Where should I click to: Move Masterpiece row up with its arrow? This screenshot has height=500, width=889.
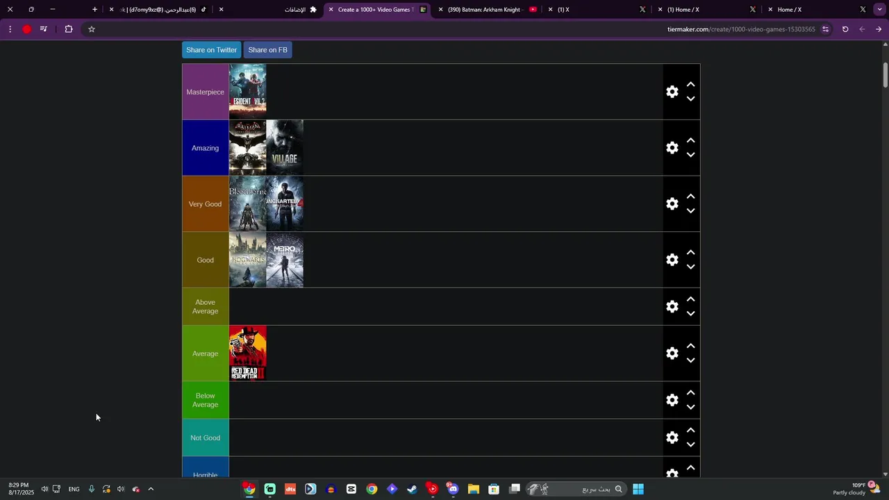click(690, 84)
